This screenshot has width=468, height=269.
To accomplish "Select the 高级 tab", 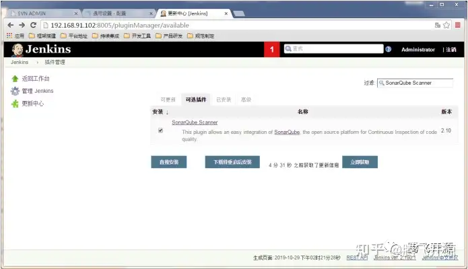I will (246, 100).
